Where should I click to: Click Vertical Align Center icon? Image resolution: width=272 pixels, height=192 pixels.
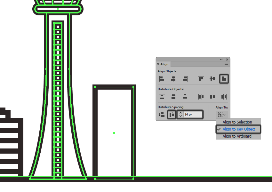(x=212, y=79)
